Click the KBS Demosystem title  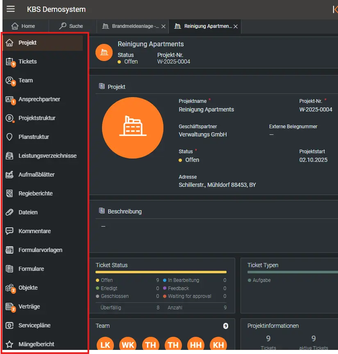point(56,9)
